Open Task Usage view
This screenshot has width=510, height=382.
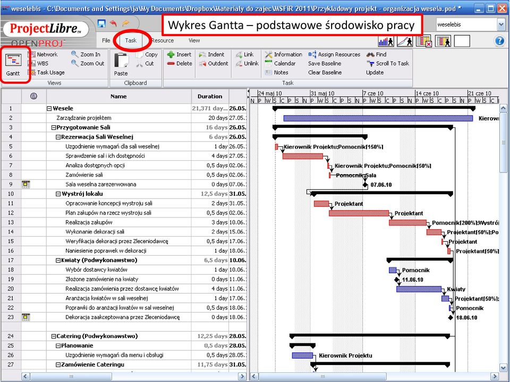click(x=46, y=73)
